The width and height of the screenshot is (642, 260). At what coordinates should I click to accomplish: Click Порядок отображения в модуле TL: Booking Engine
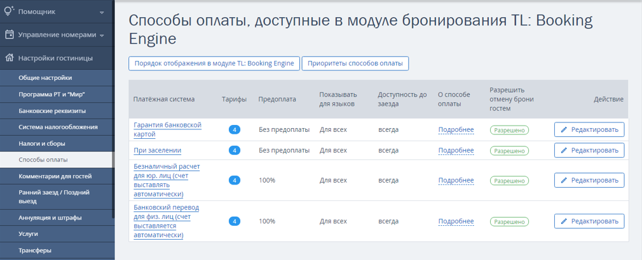[214, 63]
